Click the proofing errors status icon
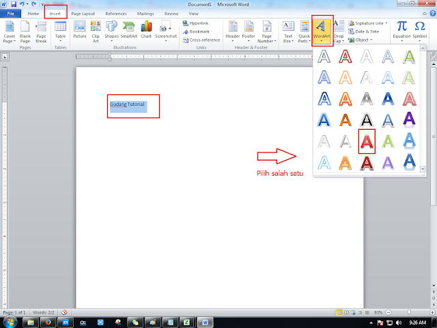Screen dimensions: 437x328 click(64, 312)
